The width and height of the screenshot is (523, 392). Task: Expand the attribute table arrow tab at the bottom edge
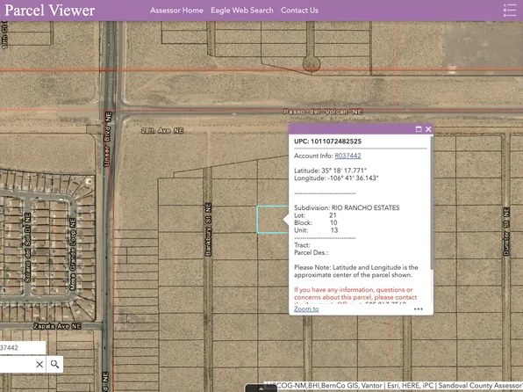click(261, 388)
